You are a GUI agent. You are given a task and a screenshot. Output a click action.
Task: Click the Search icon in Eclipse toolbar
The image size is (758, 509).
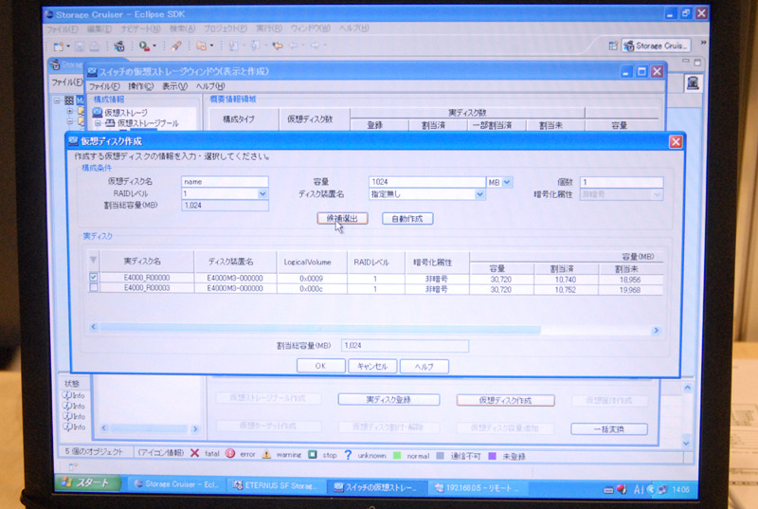[x=144, y=46]
